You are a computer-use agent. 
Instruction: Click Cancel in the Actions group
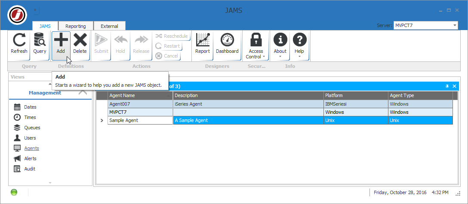pyautogui.click(x=167, y=56)
